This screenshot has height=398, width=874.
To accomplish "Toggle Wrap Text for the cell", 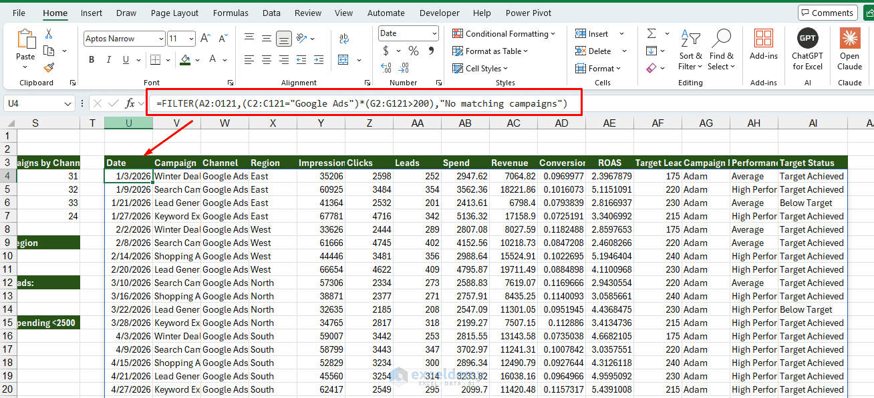I will (343, 39).
